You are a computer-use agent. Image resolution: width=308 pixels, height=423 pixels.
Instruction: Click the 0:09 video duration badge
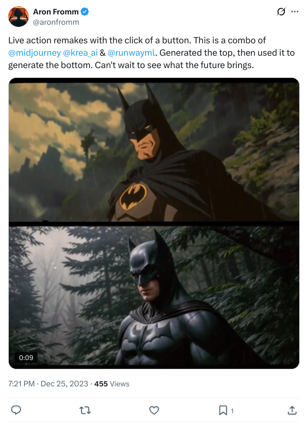[26, 357]
